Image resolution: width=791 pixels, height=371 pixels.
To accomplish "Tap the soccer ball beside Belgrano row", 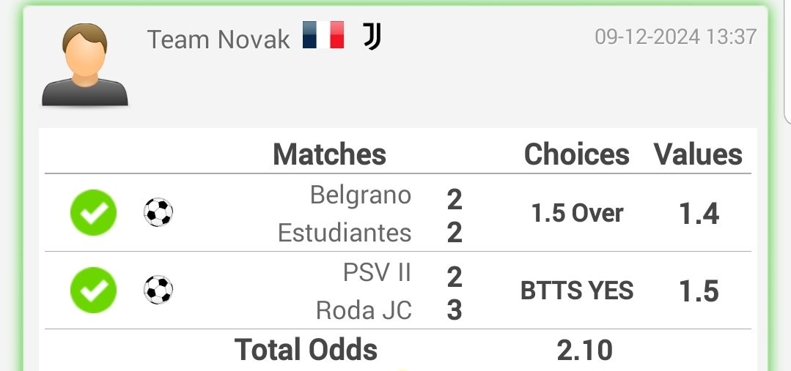I will coord(158,212).
